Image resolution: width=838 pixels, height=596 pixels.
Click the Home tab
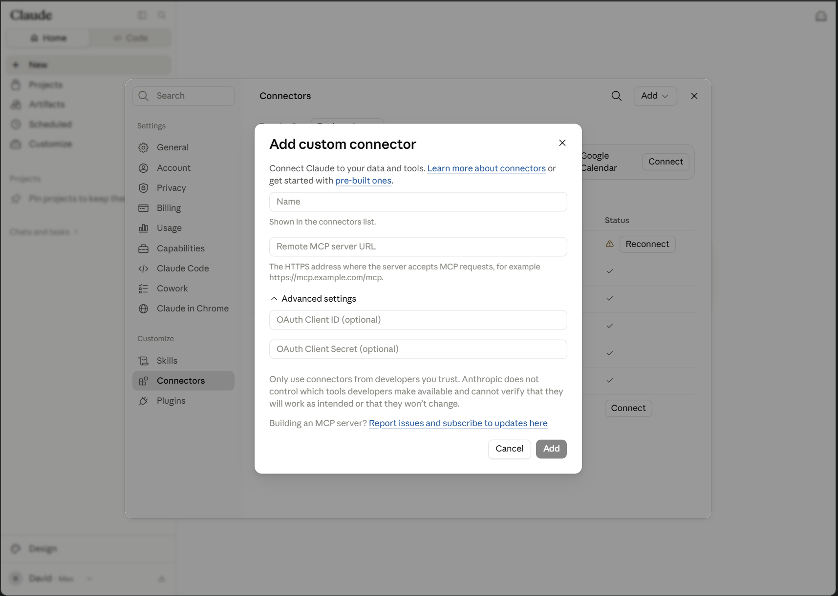pos(48,38)
